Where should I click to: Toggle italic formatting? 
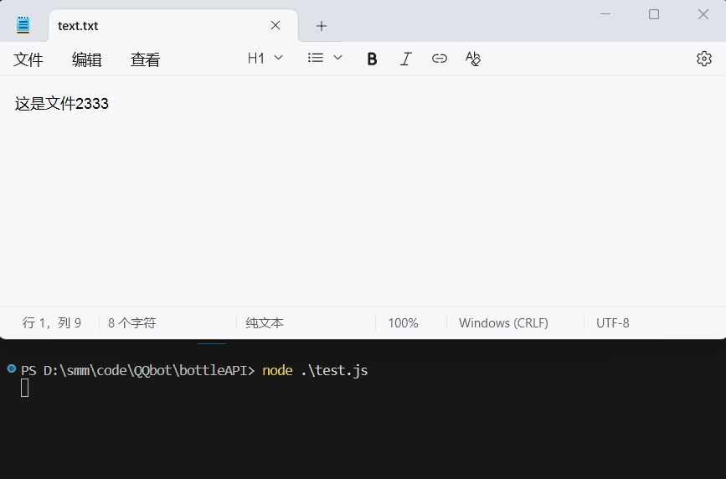(405, 59)
